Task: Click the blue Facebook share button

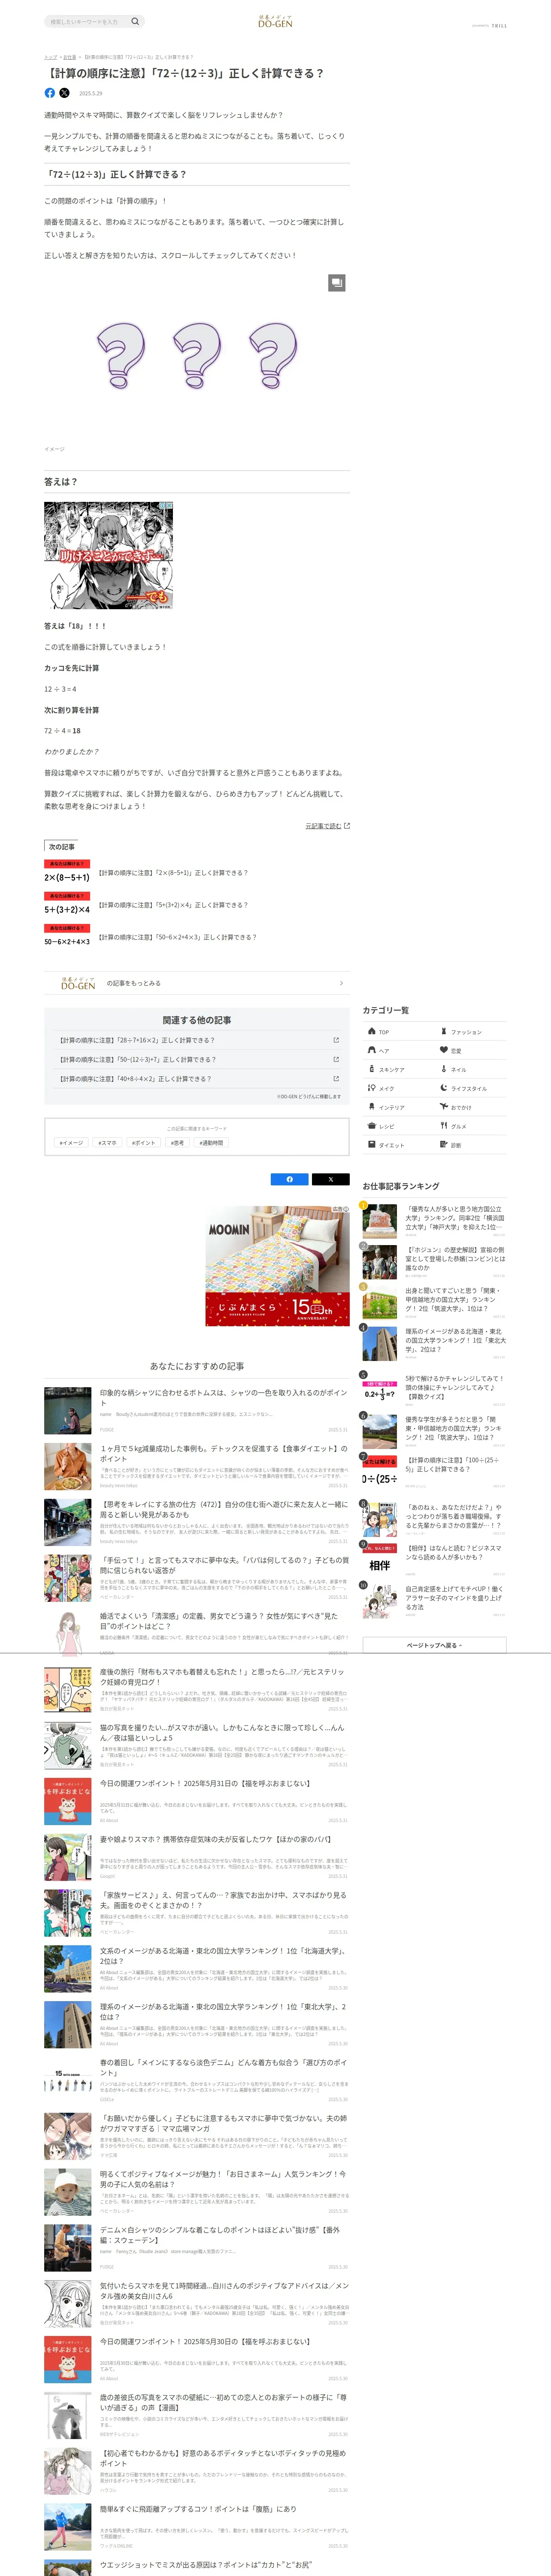Action: (290, 1179)
